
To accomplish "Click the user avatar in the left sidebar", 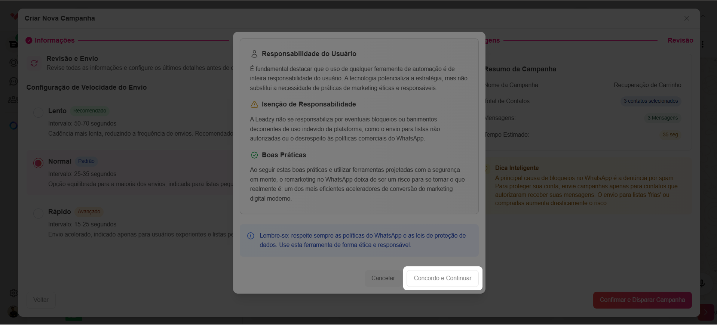I will tap(13, 312).
